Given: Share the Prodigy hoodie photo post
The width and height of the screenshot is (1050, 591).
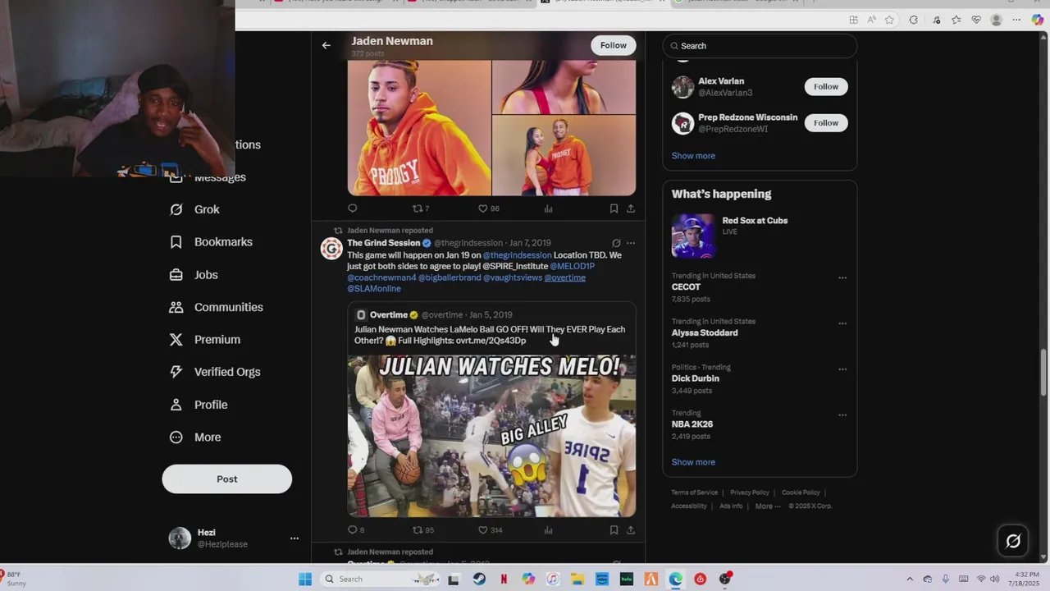Looking at the screenshot, I should 631,208.
